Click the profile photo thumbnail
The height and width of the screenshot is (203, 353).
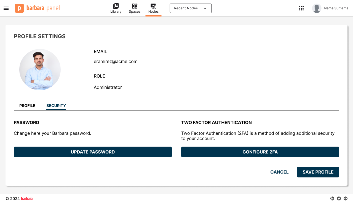click(x=40, y=70)
